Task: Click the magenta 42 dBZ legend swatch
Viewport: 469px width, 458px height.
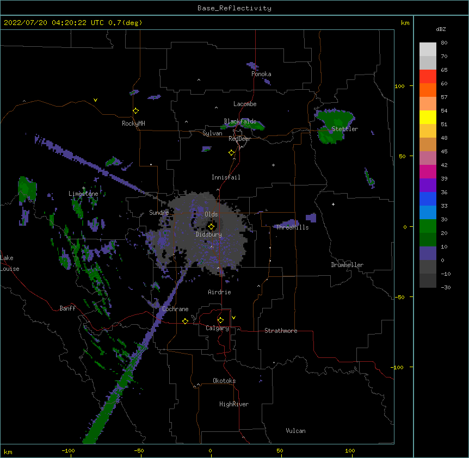Action: (428, 171)
